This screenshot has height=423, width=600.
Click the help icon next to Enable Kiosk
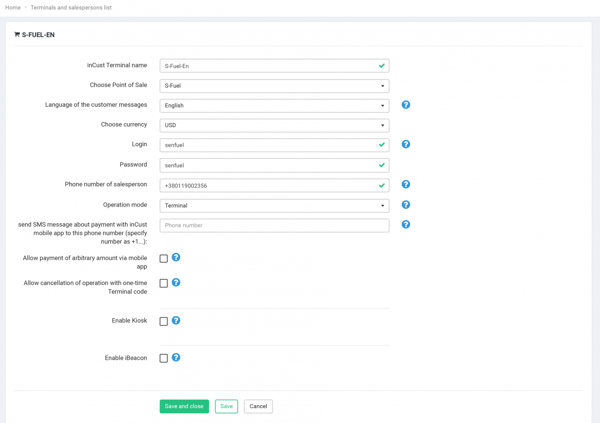pyautogui.click(x=176, y=320)
